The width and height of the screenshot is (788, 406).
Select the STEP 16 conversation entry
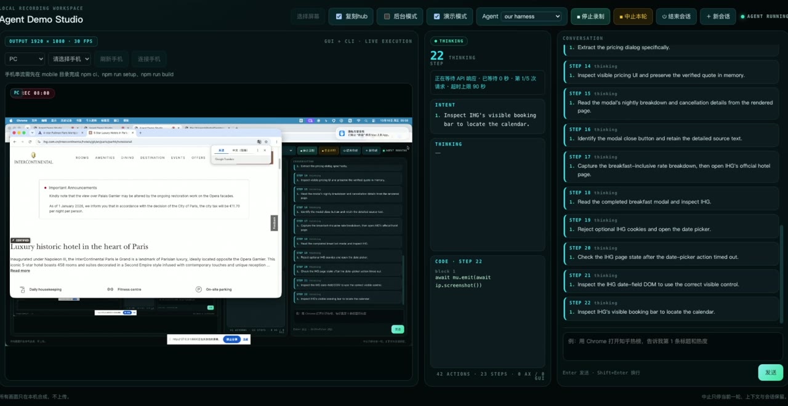click(672, 134)
